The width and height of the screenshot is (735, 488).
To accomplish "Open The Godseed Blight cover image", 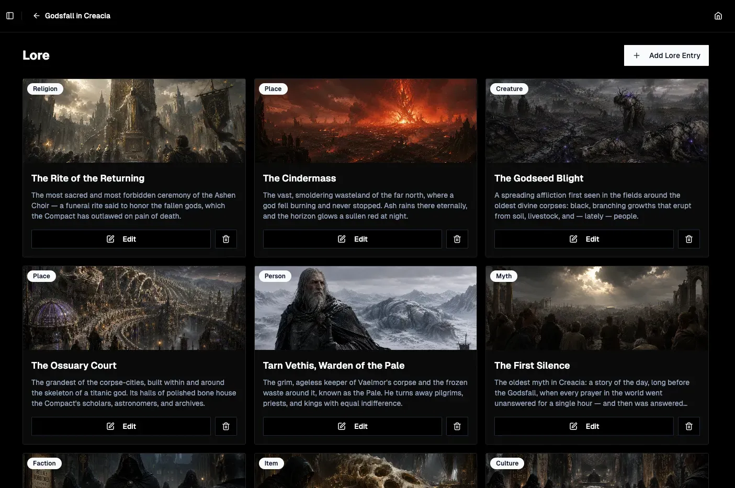I will pos(597,121).
